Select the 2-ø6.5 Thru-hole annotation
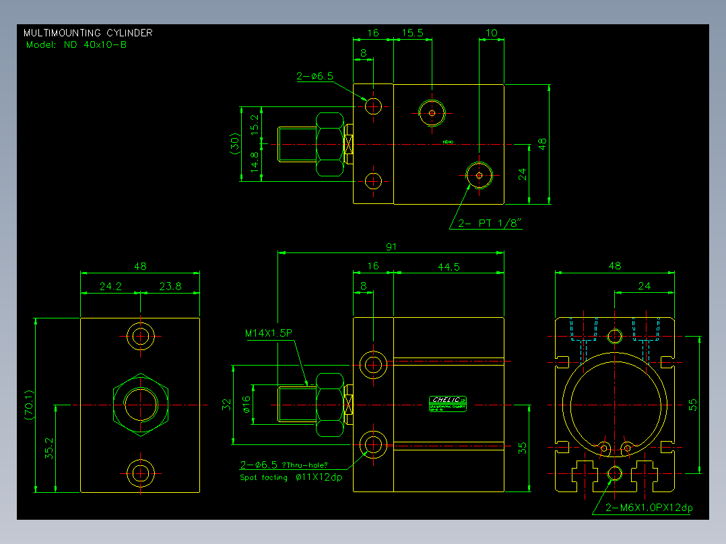Viewport: 726px width, 544px height. (284, 465)
